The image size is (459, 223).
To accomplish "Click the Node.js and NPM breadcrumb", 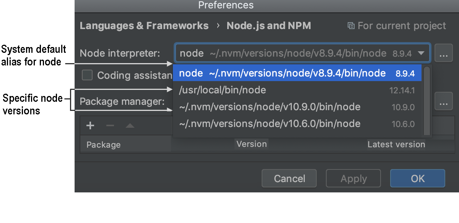I will [269, 25].
